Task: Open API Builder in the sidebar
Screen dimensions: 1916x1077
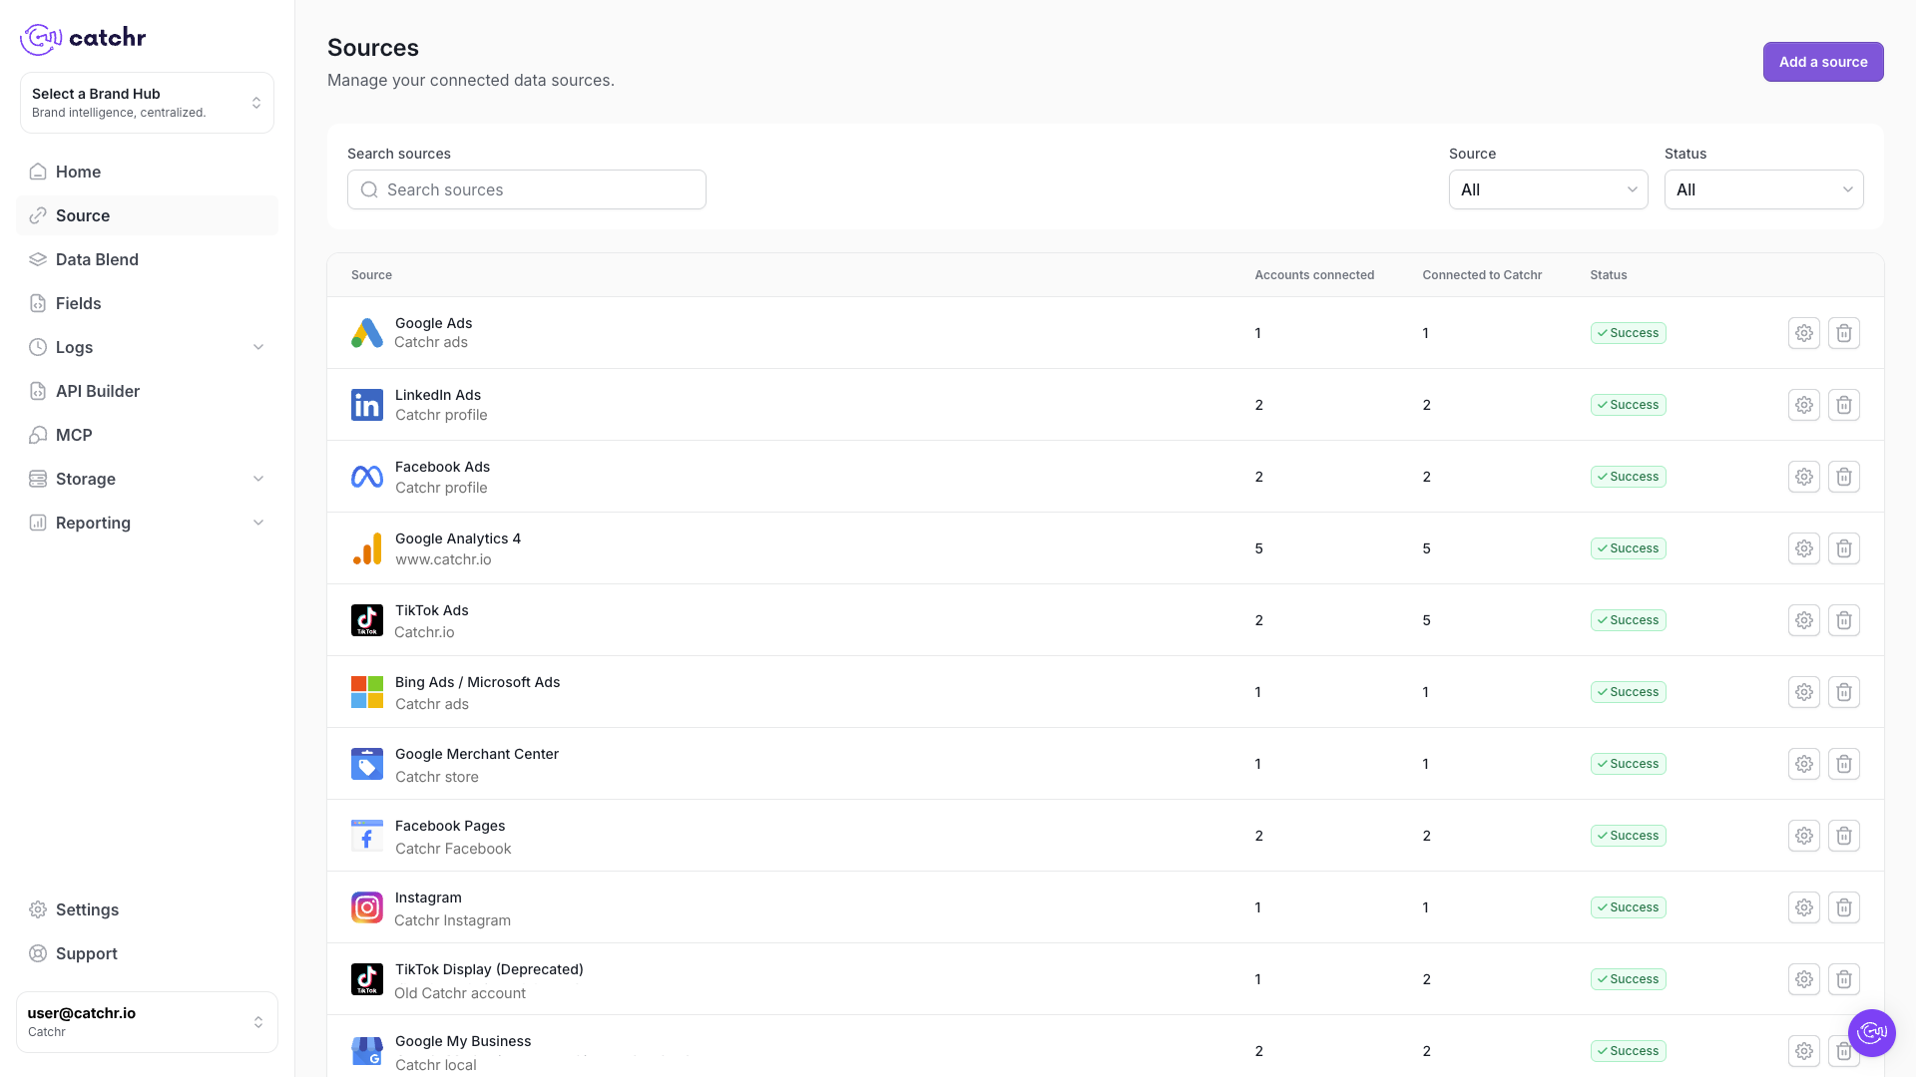Action: click(x=147, y=391)
